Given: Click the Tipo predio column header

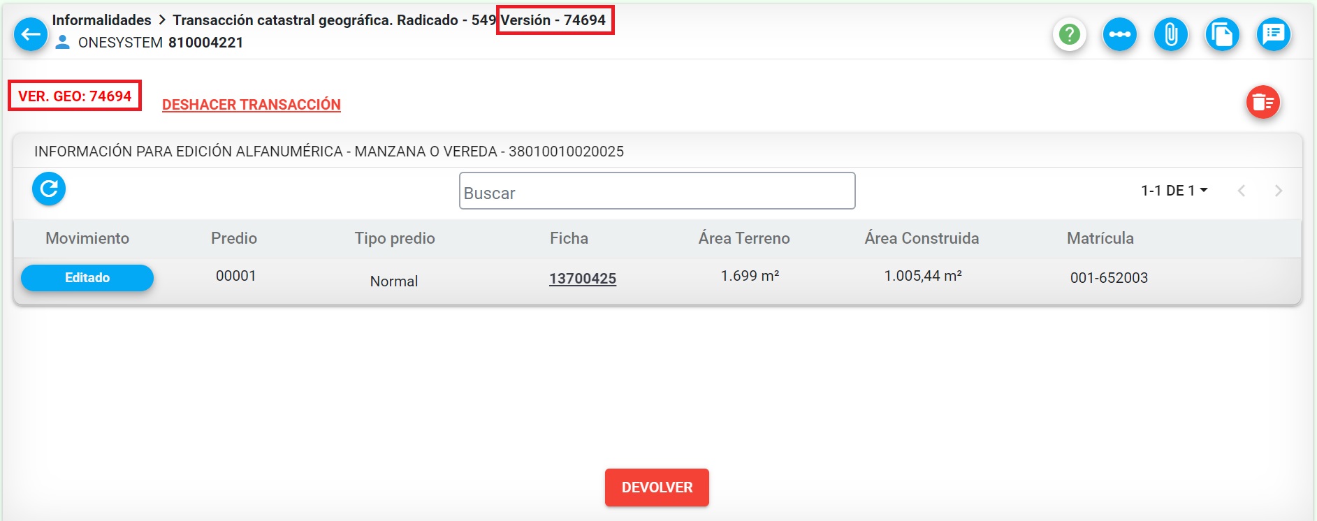Looking at the screenshot, I should [x=395, y=238].
